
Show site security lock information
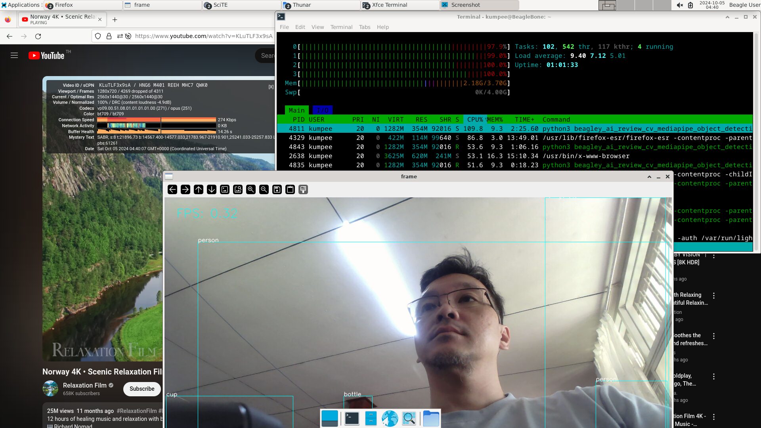click(109, 36)
